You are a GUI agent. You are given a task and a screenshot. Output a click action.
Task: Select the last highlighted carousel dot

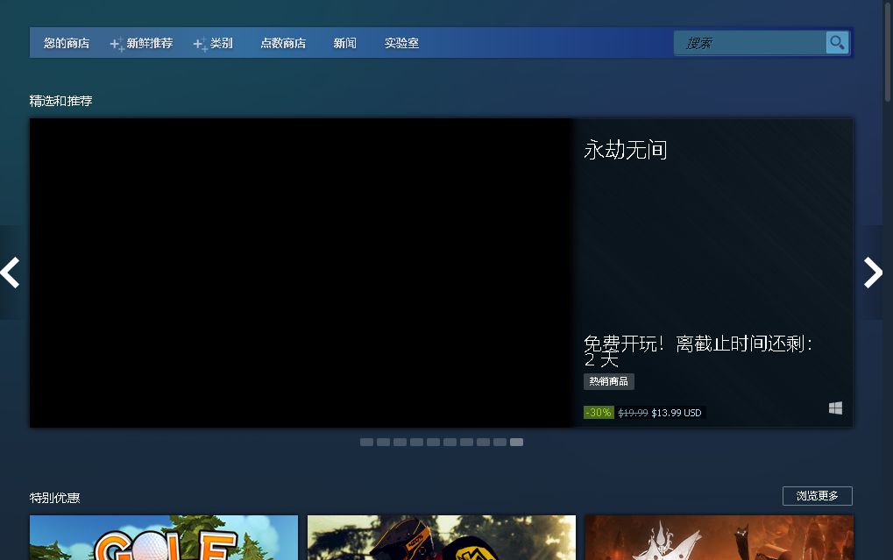pos(516,442)
